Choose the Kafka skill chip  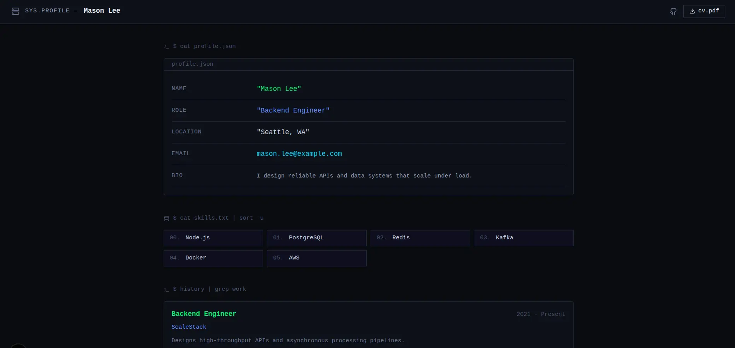[523, 238]
